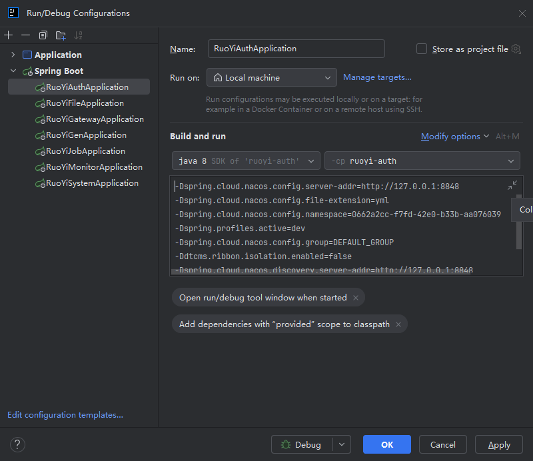Click the OK button
This screenshot has height=461, width=533.
[387, 444]
